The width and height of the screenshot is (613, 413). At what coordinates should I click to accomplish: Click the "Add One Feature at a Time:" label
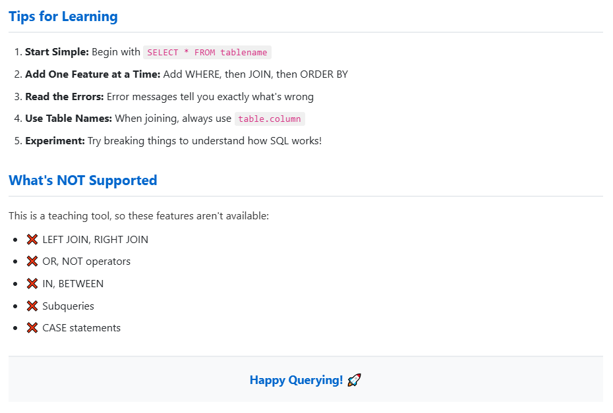click(92, 74)
